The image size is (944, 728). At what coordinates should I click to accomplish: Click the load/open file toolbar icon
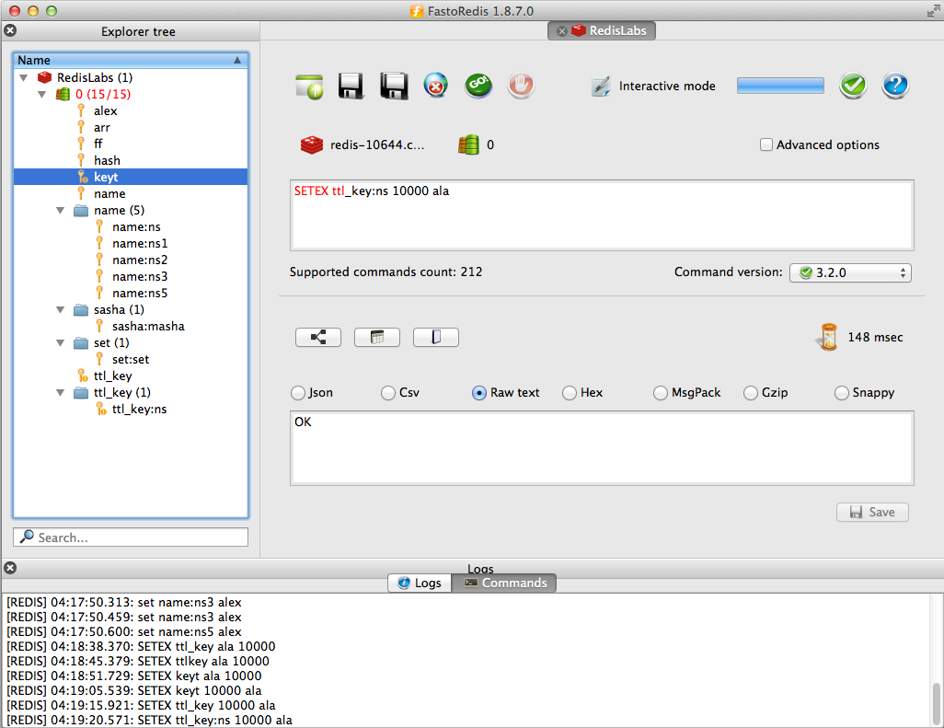click(x=309, y=87)
